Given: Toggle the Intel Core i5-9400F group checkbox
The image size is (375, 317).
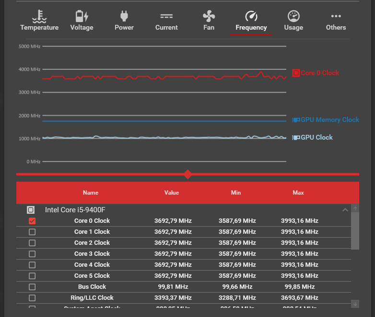Looking at the screenshot, I should [x=31, y=210].
